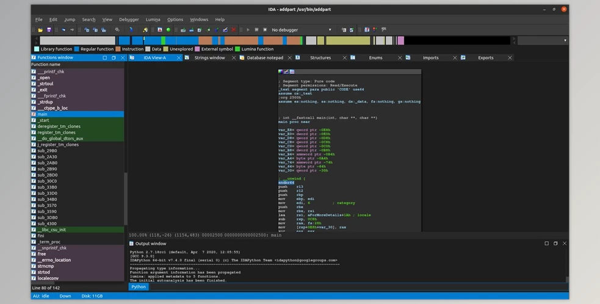Click the Lumina function green legend swatch
The image size is (600, 304).
coord(237,49)
